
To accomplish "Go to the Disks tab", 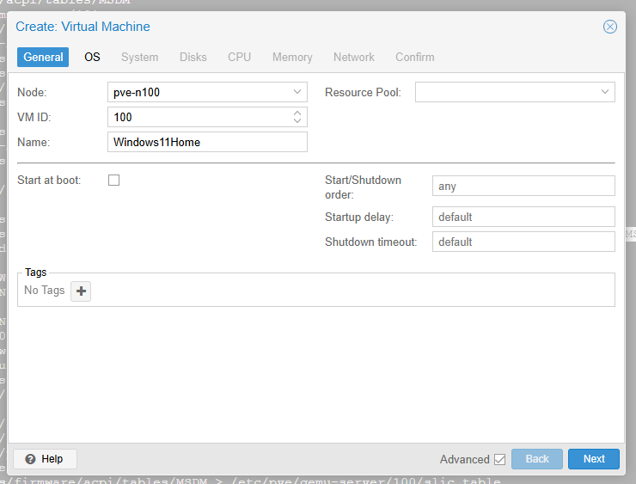I will tap(193, 57).
